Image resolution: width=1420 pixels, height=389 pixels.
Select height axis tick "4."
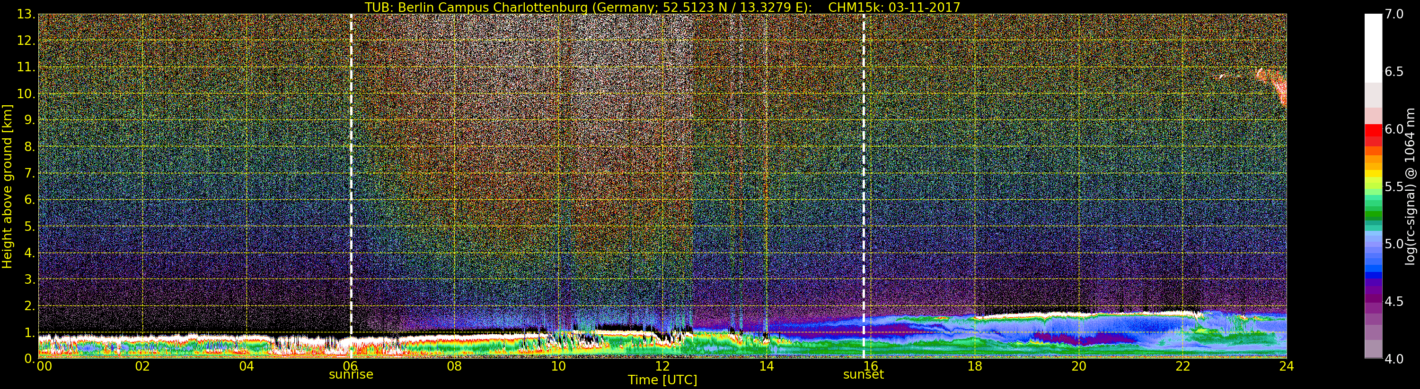[29, 253]
